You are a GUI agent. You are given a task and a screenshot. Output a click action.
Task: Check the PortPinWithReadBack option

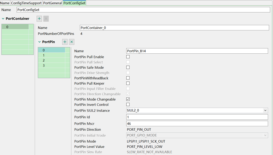coord(128,78)
